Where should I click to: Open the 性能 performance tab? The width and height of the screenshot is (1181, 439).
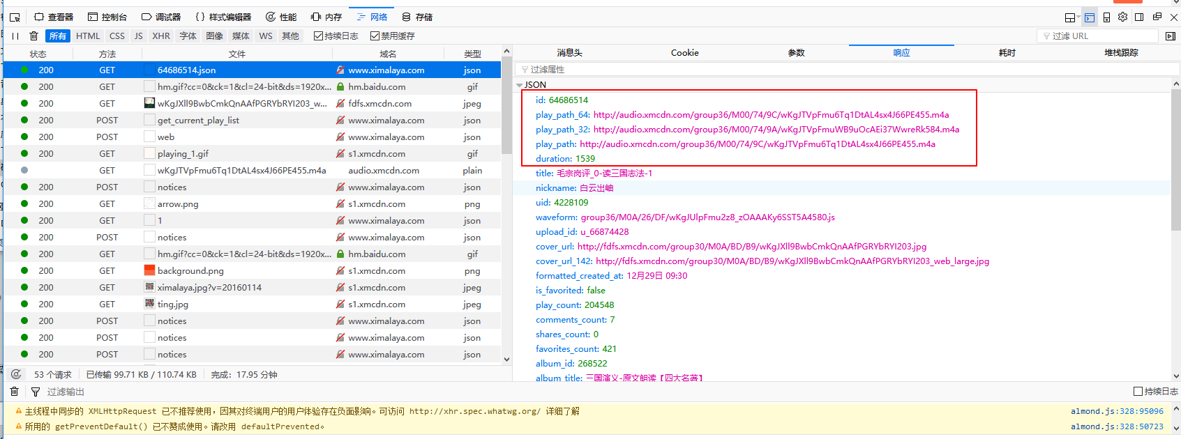pos(281,17)
